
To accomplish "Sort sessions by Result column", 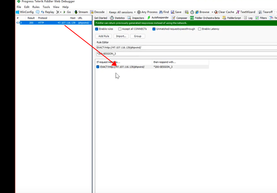I will pyautogui.click(x=31, y=18).
